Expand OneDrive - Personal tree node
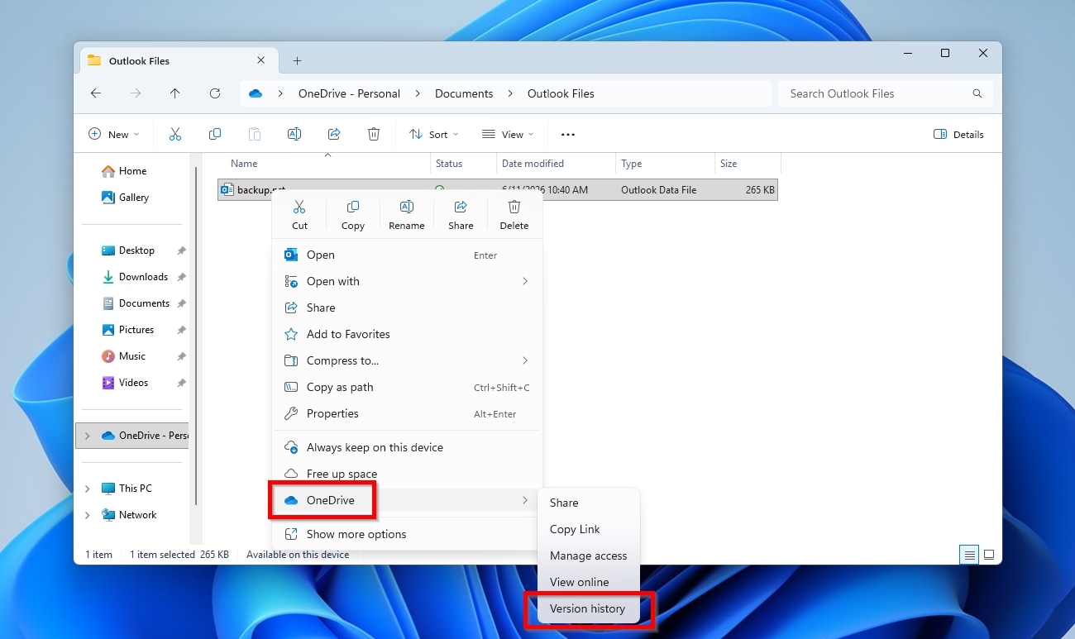The width and height of the screenshot is (1075, 639). click(x=88, y=436)
